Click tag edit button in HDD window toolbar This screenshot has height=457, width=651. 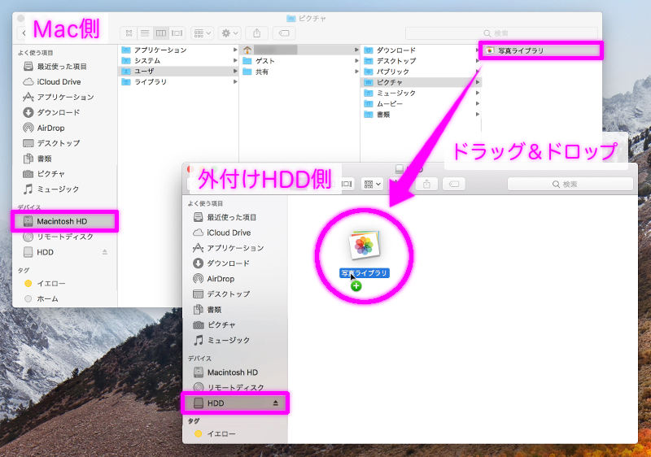[454, 184]
